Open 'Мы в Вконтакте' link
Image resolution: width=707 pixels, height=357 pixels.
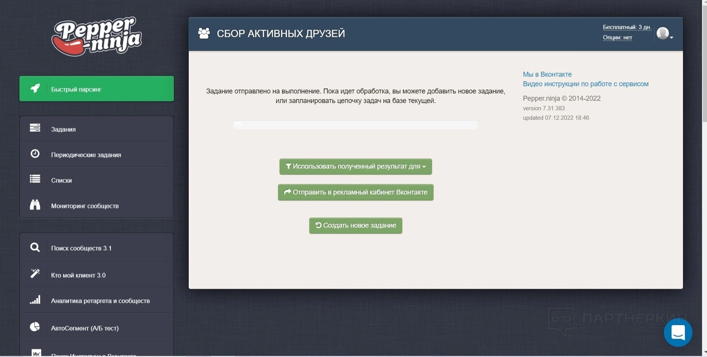pos(547,74)
